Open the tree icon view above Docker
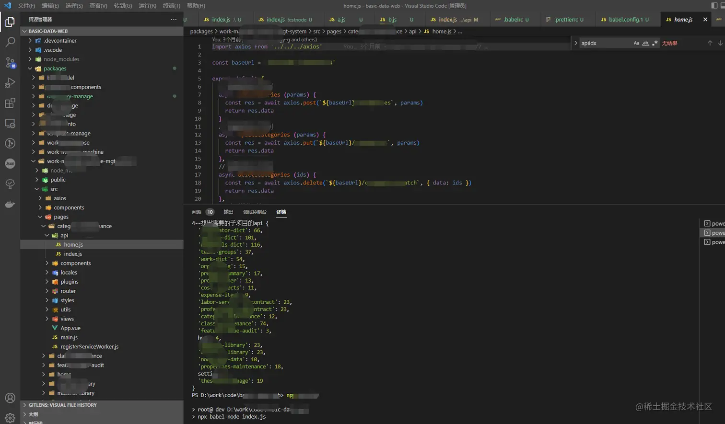Viewport: 725px width, 424px height. pyautogui.click(x=10, y=184)
